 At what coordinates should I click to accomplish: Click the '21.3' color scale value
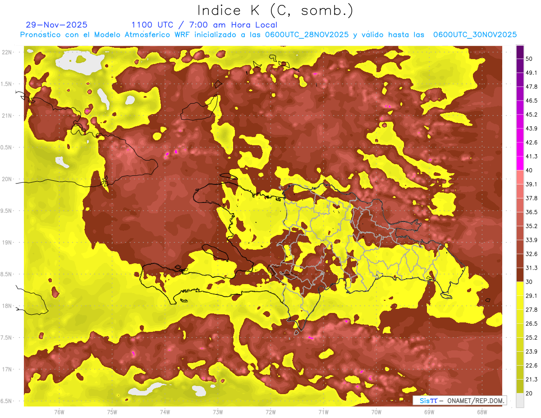pos(532,380)
